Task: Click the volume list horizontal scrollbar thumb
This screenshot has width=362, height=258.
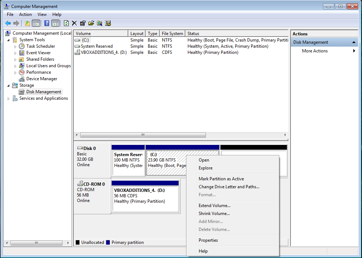Action: tap(143, 135)
